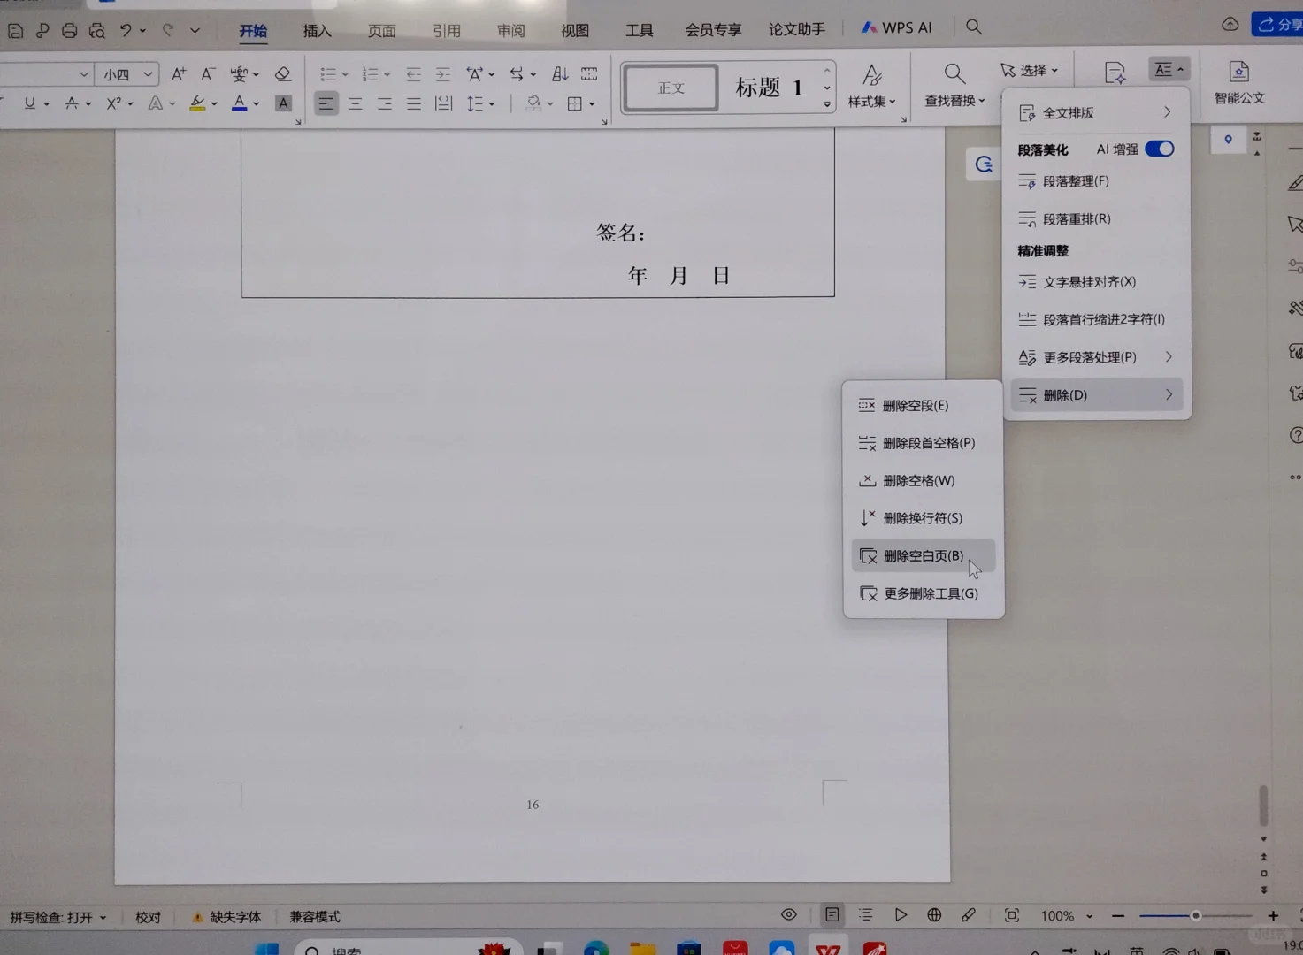1303x955 pixels.
Task: Open the 智能公文 tool
Action: tap(1239, 82)
